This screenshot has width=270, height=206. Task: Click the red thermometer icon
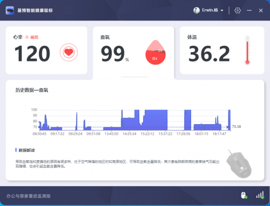(247, 50)
